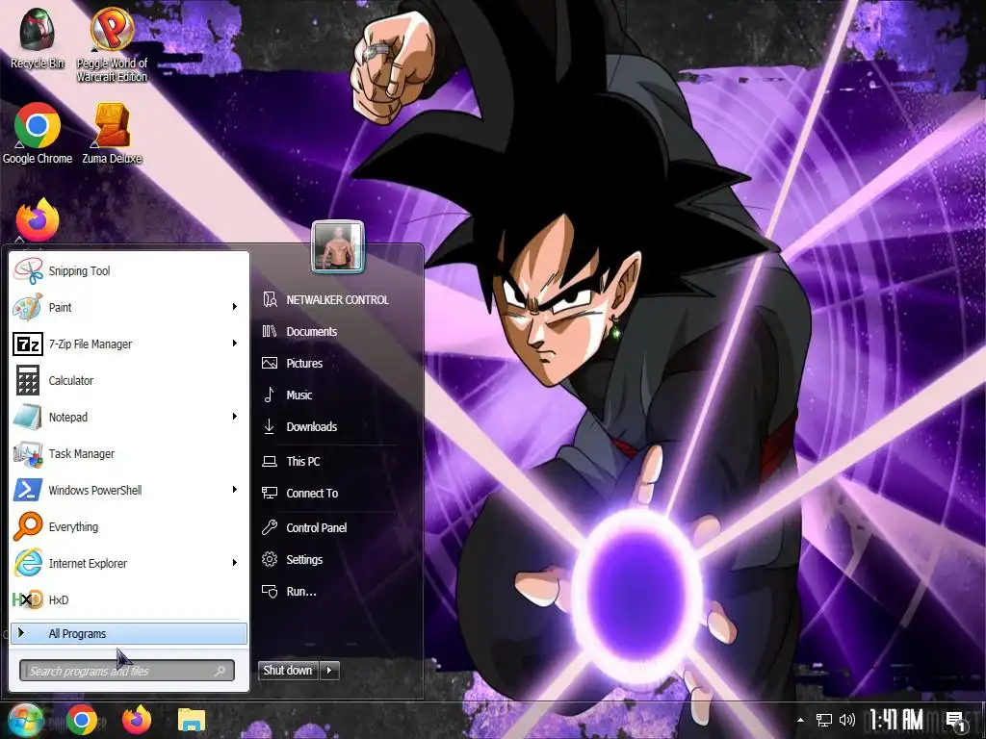This screenshot has width=986, height=739.
Task: Click the 7-Zip File Manager icon
Action: [x=28, y=344]
